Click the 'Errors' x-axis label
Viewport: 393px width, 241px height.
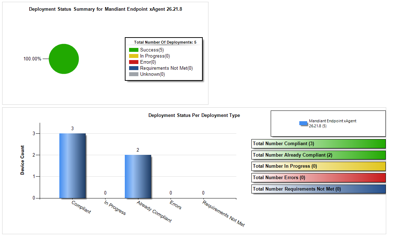[176, 205]
